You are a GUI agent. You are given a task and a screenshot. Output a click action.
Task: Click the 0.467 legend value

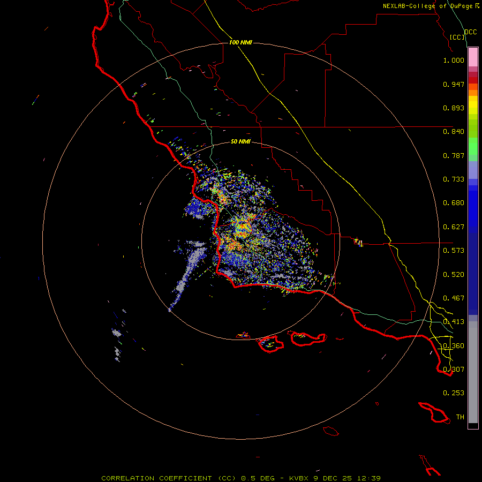point(454,298)
